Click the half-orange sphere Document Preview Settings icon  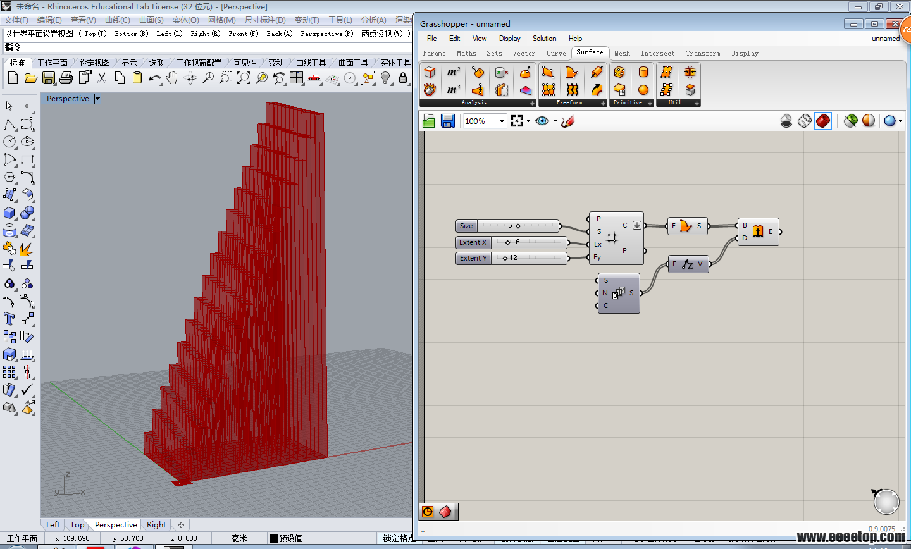(x=869, y=121)
